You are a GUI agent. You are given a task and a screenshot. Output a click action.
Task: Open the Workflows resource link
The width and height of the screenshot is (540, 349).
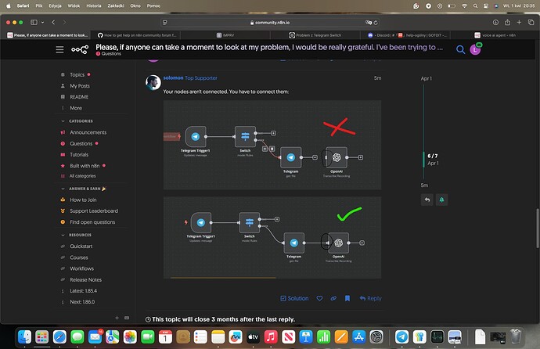coord(81,268)
